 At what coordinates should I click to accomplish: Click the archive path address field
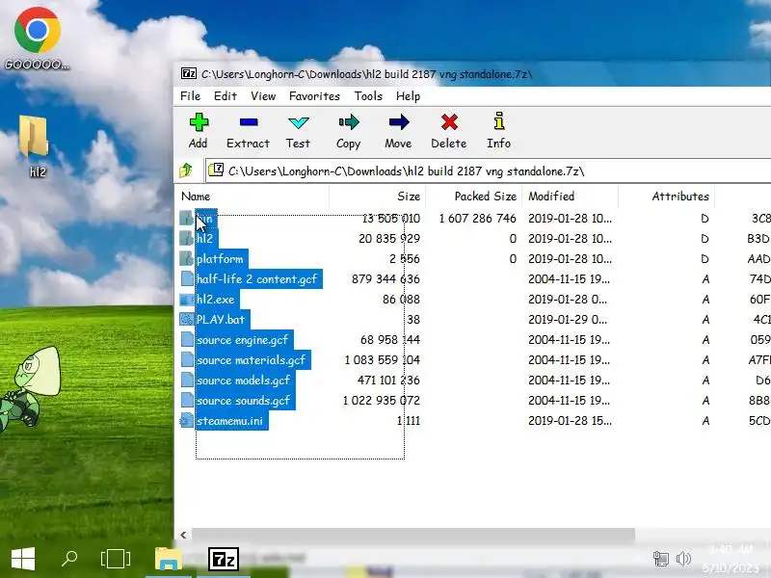[487, 171]
